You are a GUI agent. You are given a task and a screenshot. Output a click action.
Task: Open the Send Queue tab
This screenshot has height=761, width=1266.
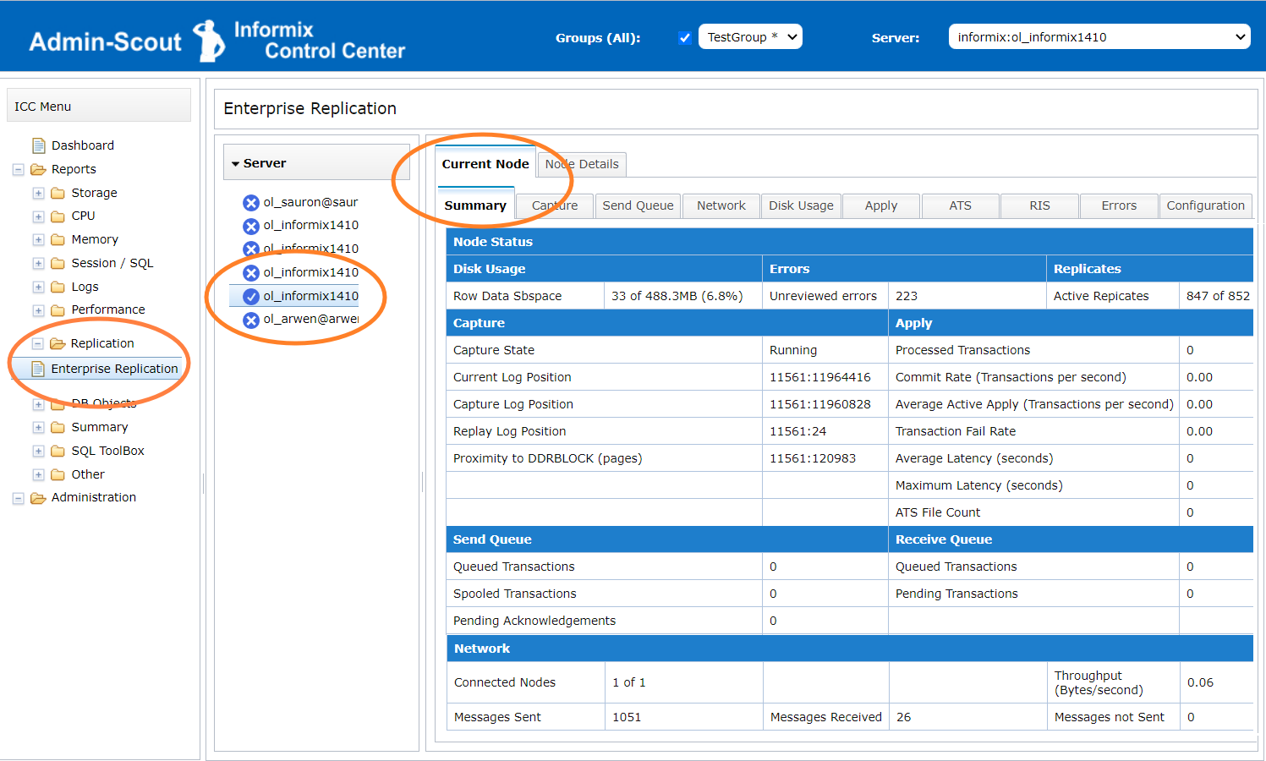638,205
